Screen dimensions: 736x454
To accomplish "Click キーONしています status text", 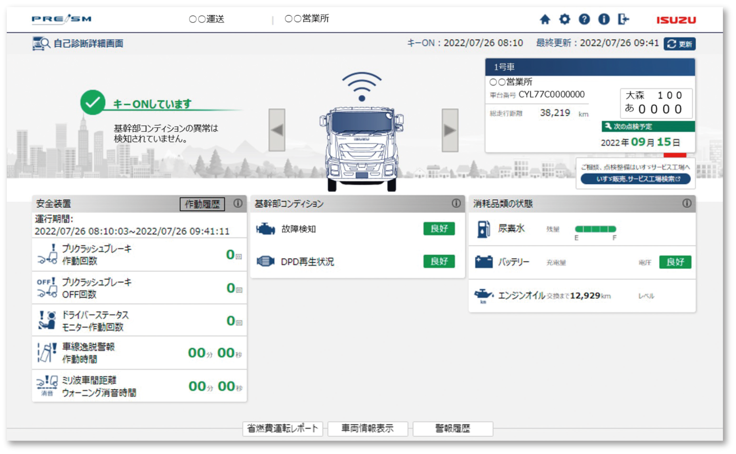I will (152, 104).
